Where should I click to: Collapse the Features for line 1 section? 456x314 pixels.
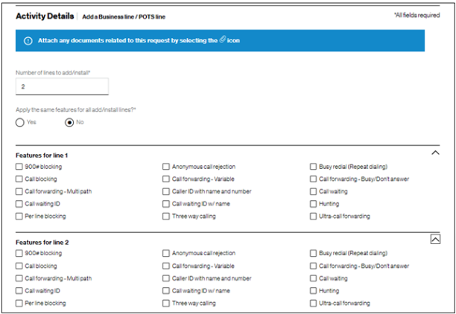(x=435, y=153)
